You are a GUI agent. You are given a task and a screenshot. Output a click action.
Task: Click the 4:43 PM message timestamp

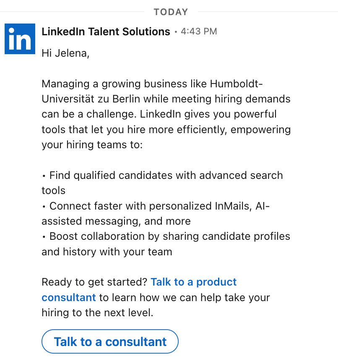199,31
